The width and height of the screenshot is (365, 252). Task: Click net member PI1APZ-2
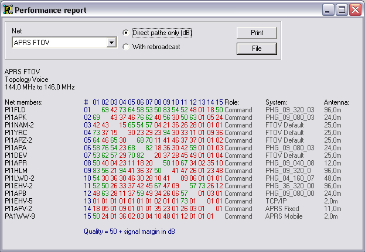coord(18,140)
